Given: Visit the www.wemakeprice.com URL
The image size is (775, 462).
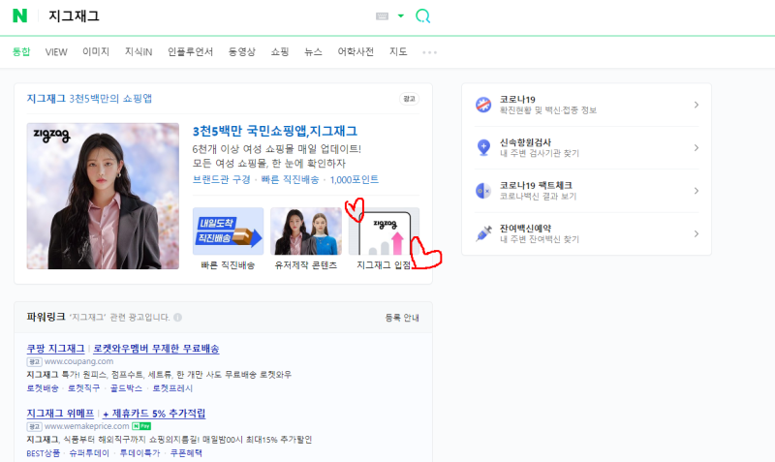Looking at the screenshot, I should pyautogui.click(x=86, y=426).
